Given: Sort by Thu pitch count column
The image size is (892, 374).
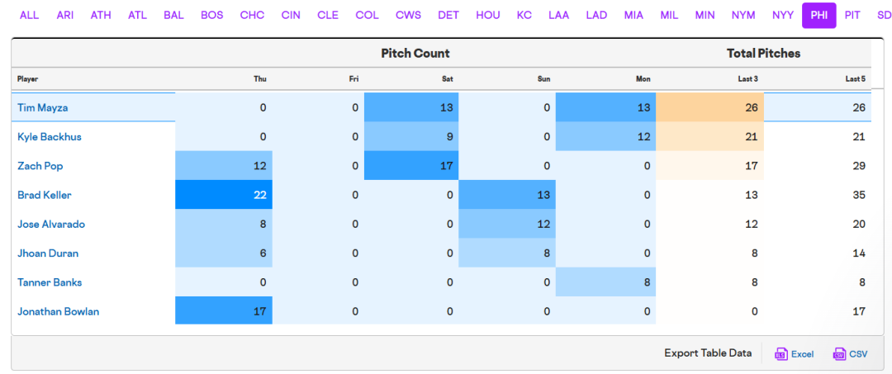Looking at the screenshot, I should pos(259,79).
